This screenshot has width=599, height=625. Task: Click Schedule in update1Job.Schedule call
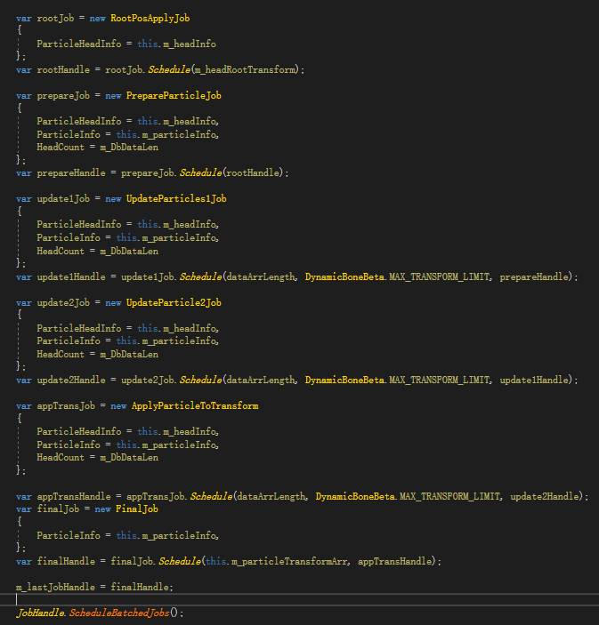click(201, 276)
